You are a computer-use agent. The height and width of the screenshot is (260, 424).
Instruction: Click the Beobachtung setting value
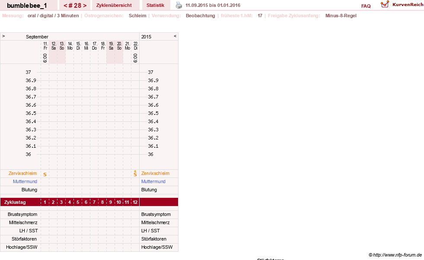(201, 16)
